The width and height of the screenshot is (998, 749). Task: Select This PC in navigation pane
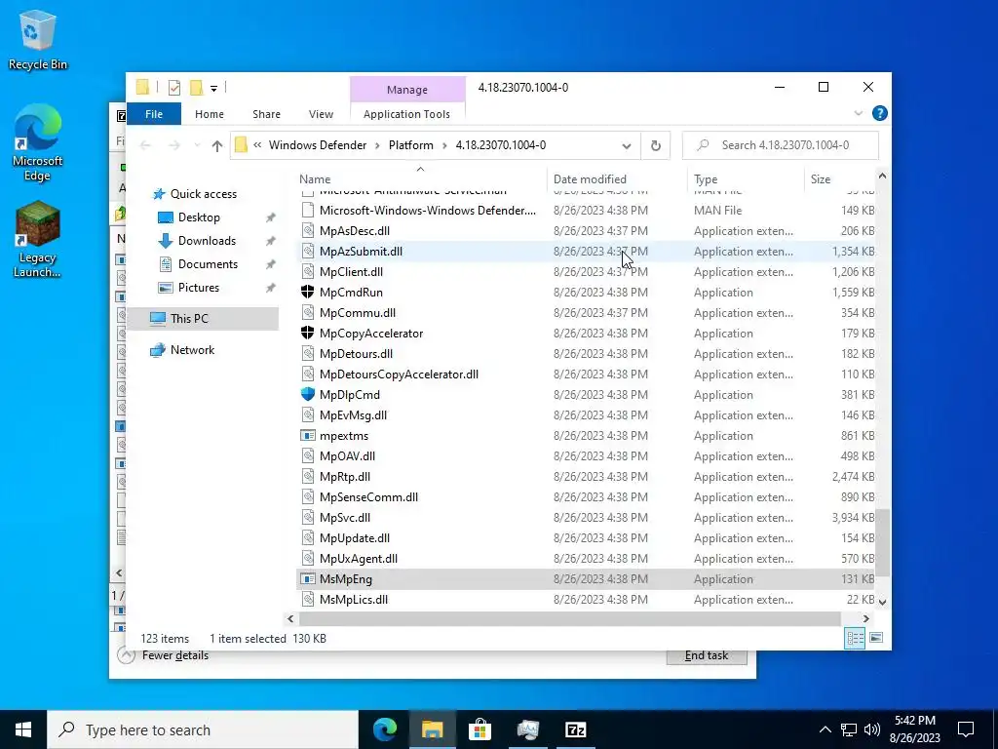(x=189, y=319)
